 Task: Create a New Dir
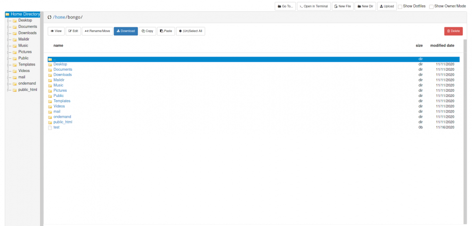tap(365, 6)
